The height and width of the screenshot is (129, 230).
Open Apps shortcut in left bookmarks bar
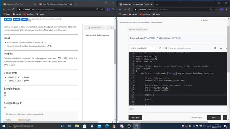(6, 14)
